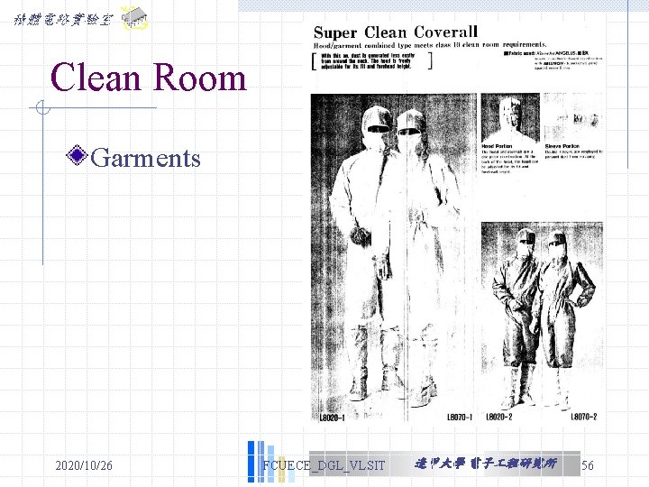Click the "Fabric used" description text
Viewport: 649px width, 487px height.
(x=553, y=60)
